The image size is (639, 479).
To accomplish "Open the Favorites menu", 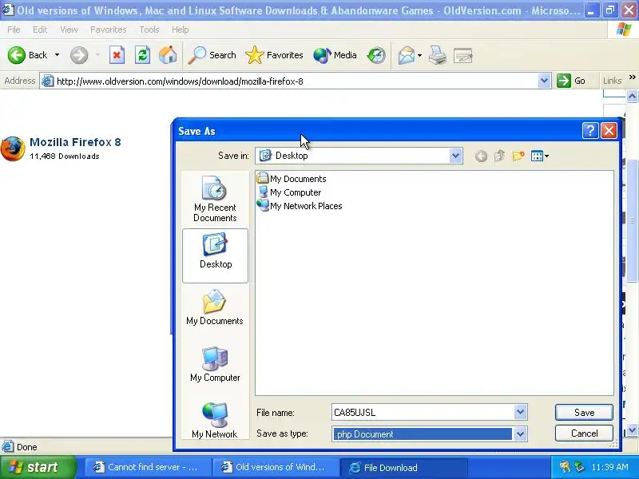I will (108, 30).
